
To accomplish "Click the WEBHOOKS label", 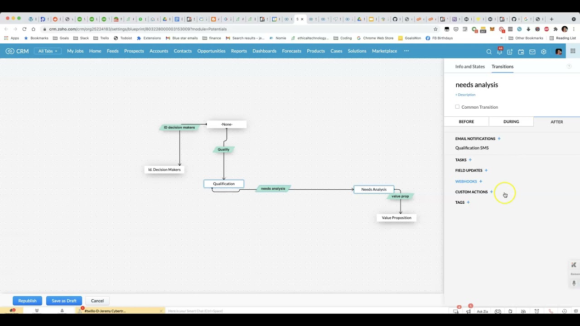I will pos(466,181).
